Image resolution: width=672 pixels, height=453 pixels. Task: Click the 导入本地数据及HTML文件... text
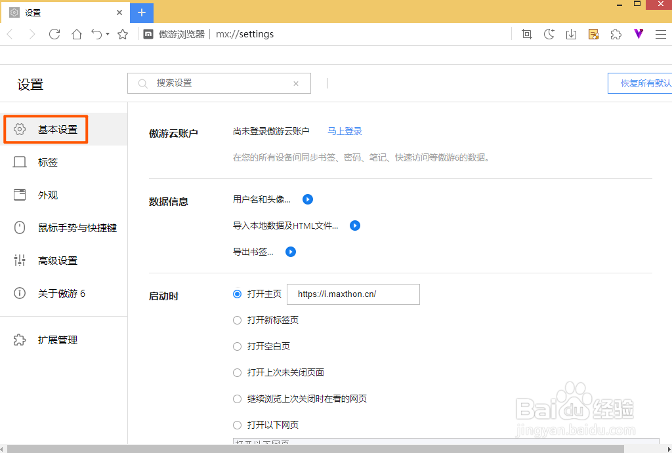(285, 226)
